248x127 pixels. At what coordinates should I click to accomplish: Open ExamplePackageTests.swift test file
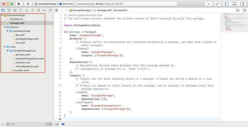coord(30,59)
